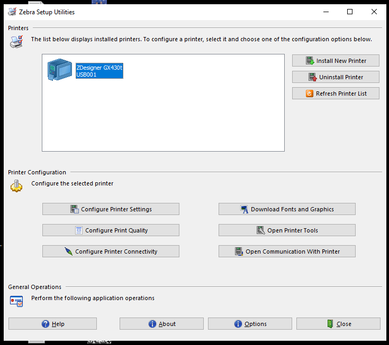
Task: Open Download Fonts and Graphics
Action: pos(287,209)
